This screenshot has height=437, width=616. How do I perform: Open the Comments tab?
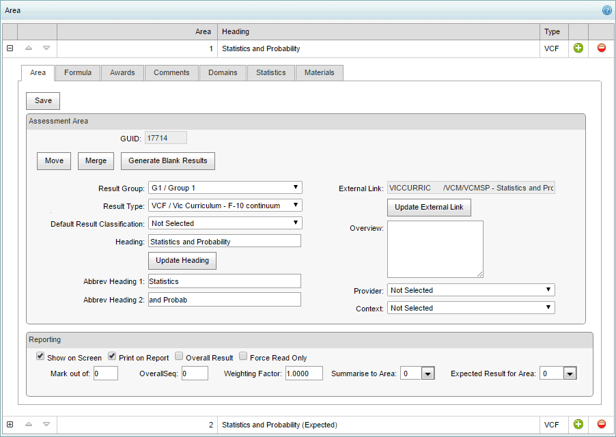171,72
